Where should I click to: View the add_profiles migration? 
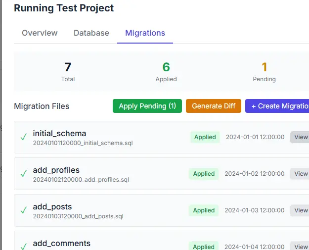(300, 174)
